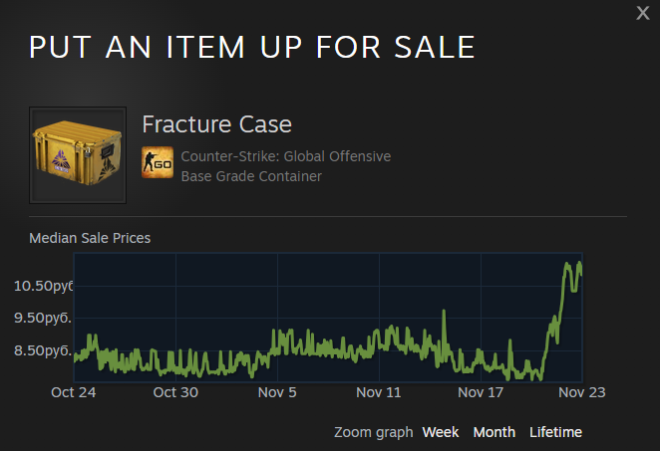Image resolution: width=660 pixels, height=451 pixels.
Task: Click the Oct 30 axis label
Action: click(x=175, y=392)
